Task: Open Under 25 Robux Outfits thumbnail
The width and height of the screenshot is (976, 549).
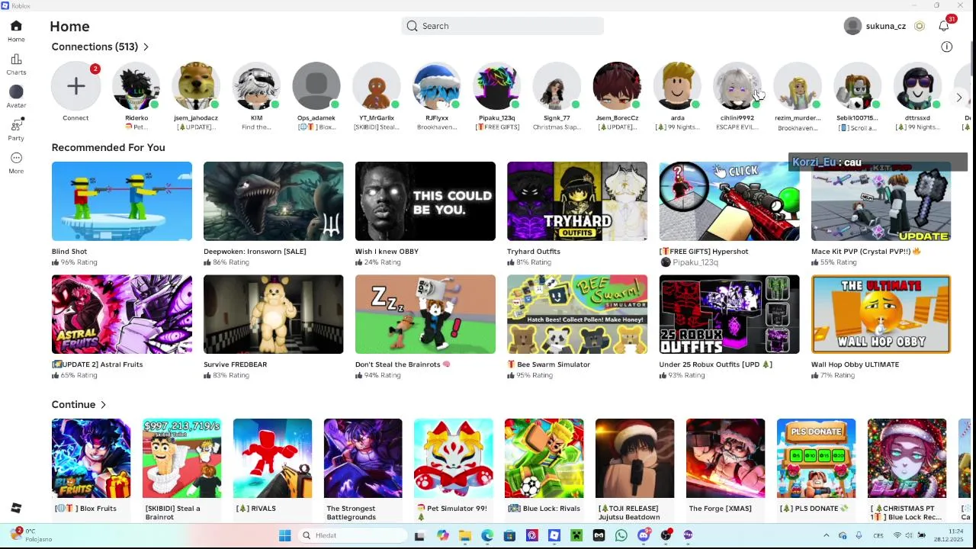Action: tap(729, 314)
